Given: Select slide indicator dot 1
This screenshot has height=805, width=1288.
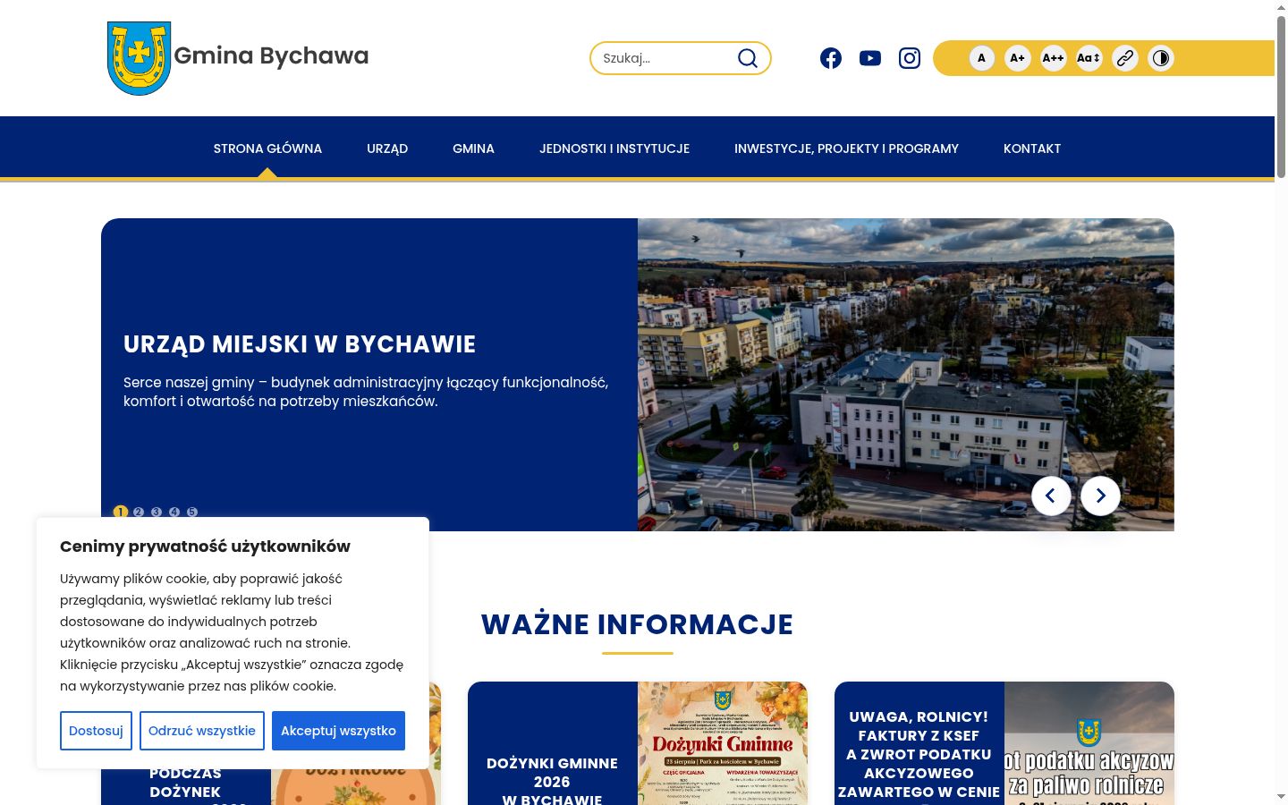Looking at the screenshot, I should tap(121, 512).
